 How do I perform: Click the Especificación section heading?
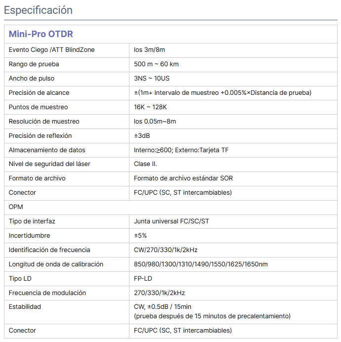[38, 10]
